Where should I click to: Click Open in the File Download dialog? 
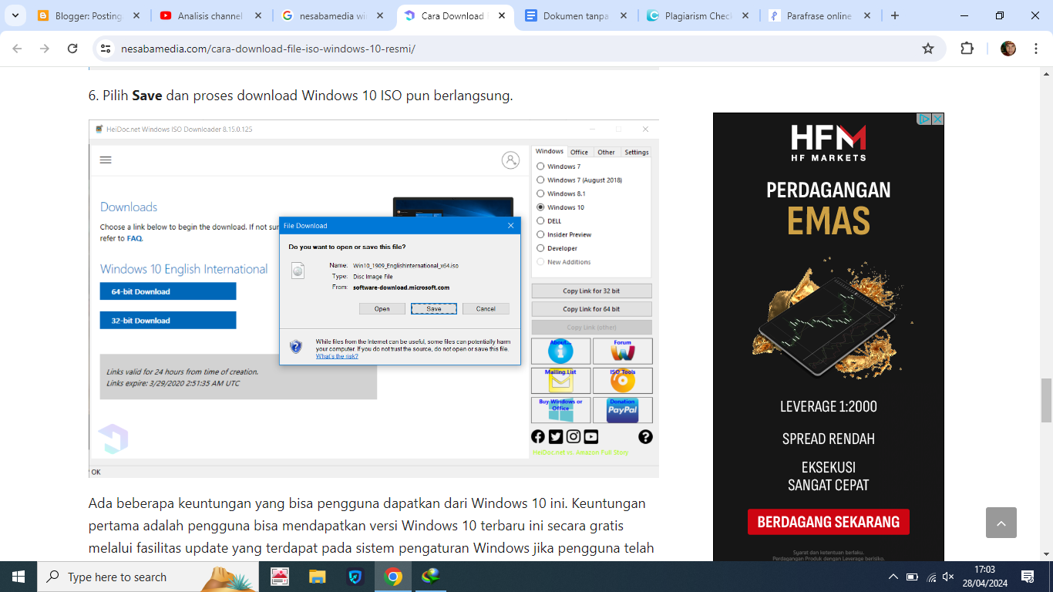point(382,308)
